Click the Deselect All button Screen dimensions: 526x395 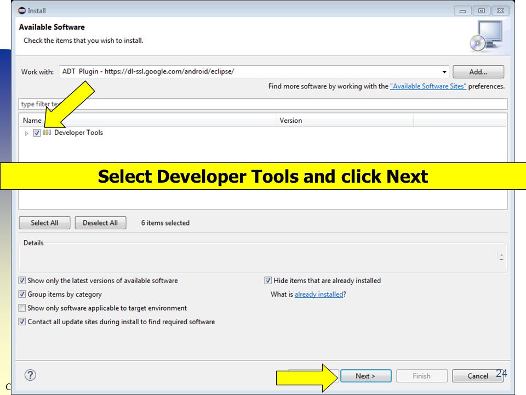(100, 223)
